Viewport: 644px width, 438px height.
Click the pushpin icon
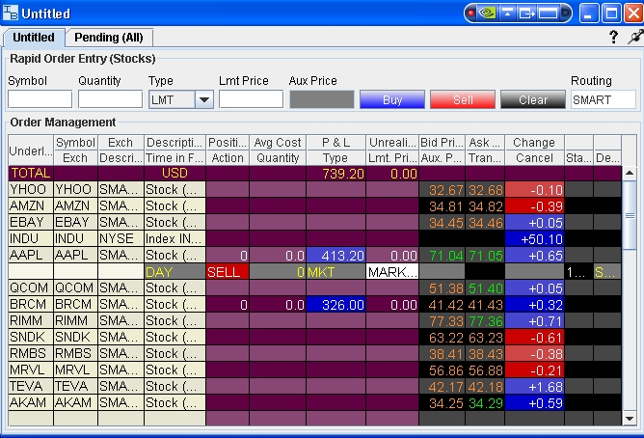pyautogui.click(x=634, y=37)
